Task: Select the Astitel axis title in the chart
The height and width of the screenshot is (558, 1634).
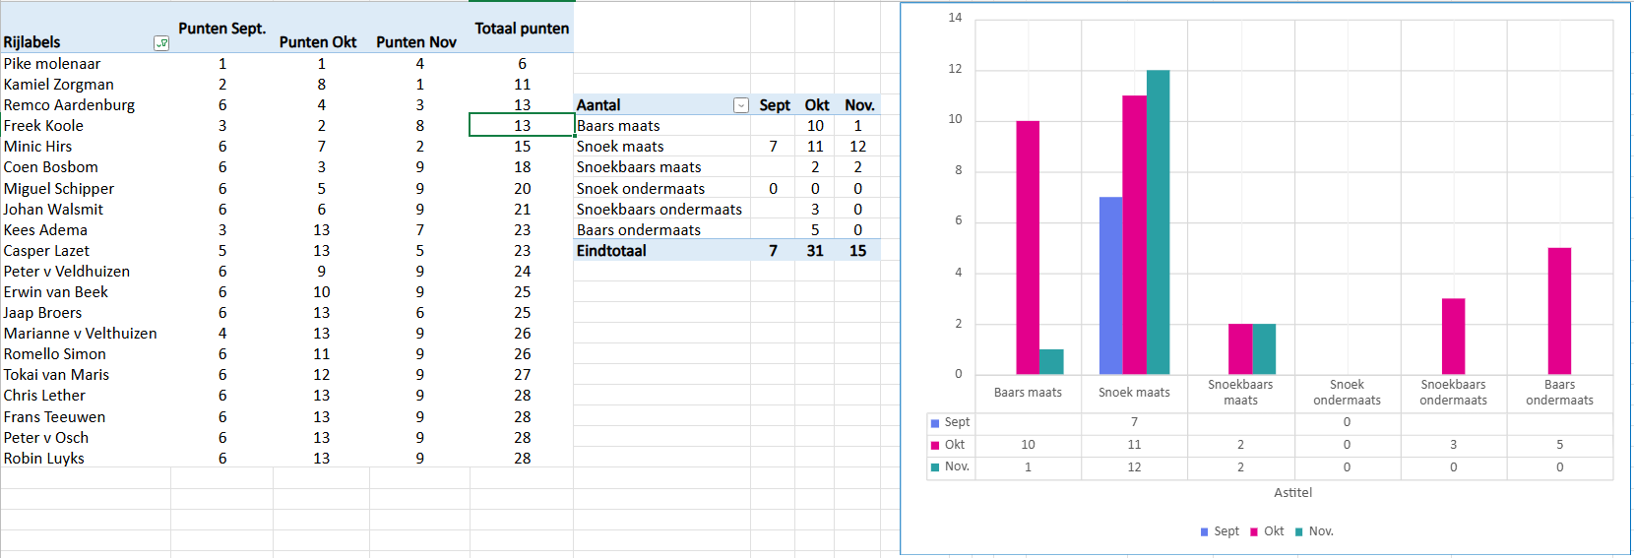Action: [x=1292, y=493]
